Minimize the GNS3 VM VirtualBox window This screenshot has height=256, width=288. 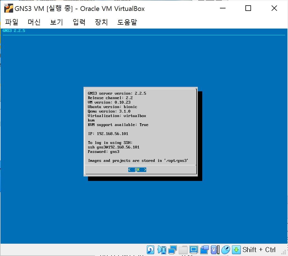click(223, 8)
